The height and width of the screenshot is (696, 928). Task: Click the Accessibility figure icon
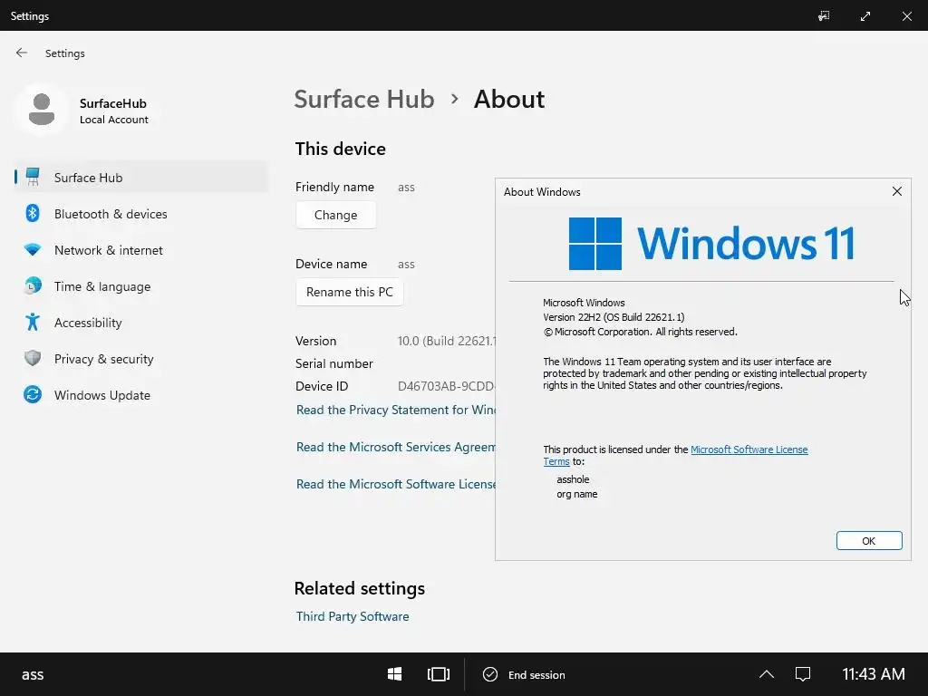click(33, 322)
